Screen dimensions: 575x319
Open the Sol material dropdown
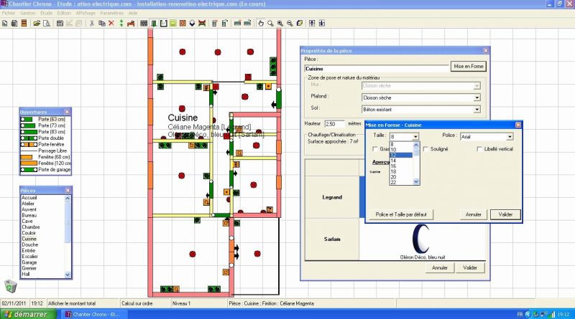click(477, 110)
